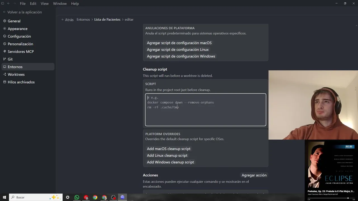Image resolution: width=358 pixels, height=201 pixels.
Task: Navigate forward with title bar right arrow
Action: [x=14, y=3]
